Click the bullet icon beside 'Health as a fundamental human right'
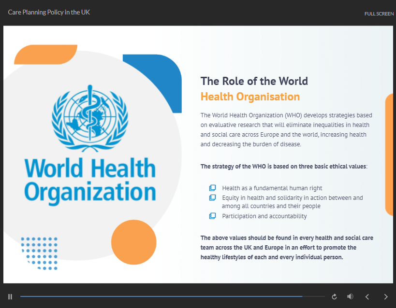This screenshot has width=396, height=308. [212, 188]
